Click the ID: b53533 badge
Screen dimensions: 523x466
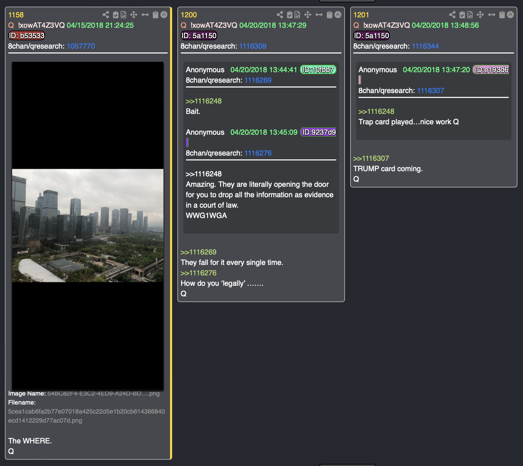pyautogui.click(x=27, y=36)
